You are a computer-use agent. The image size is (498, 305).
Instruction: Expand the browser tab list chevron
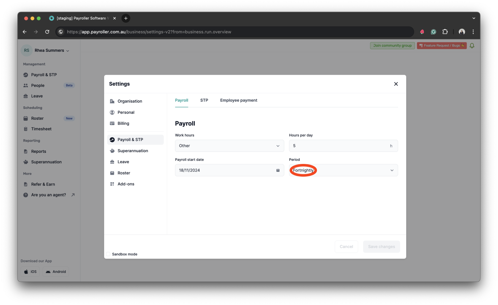pyautogui.click(x=474, y=18)
